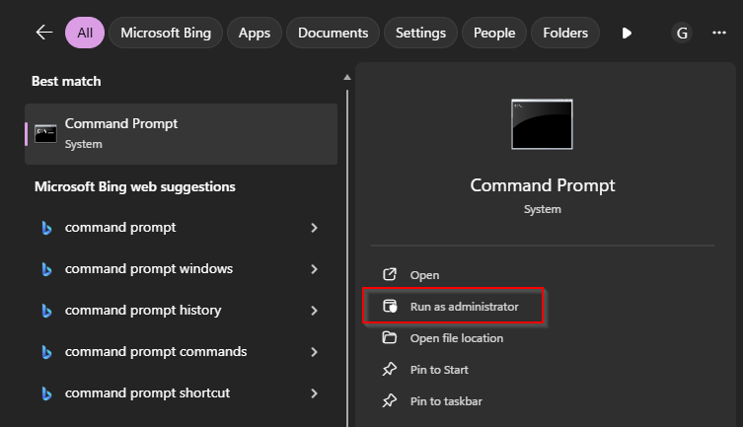The image size is (743, 427).
Task: Click the Bing icon next to 'command prompt commands'
Action: pyautogui.click(x=46, y=352)
